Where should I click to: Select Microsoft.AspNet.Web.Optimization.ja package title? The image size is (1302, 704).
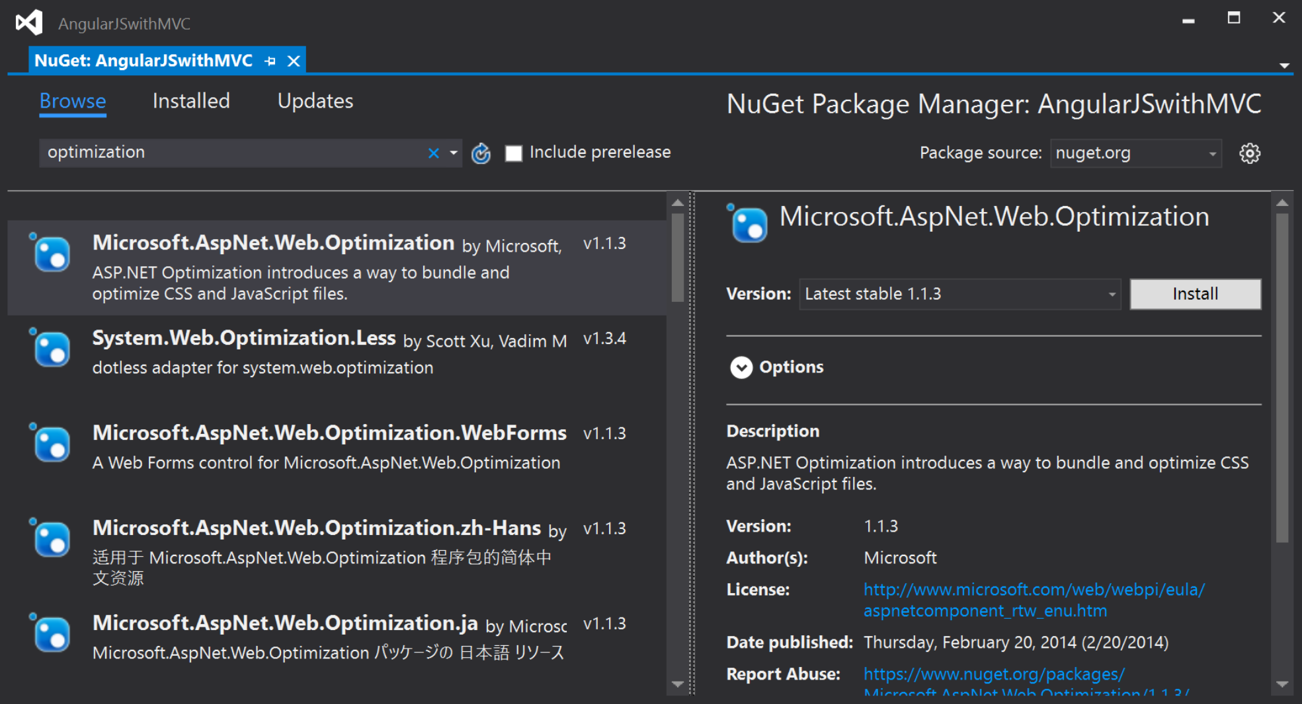click(285, 623)
